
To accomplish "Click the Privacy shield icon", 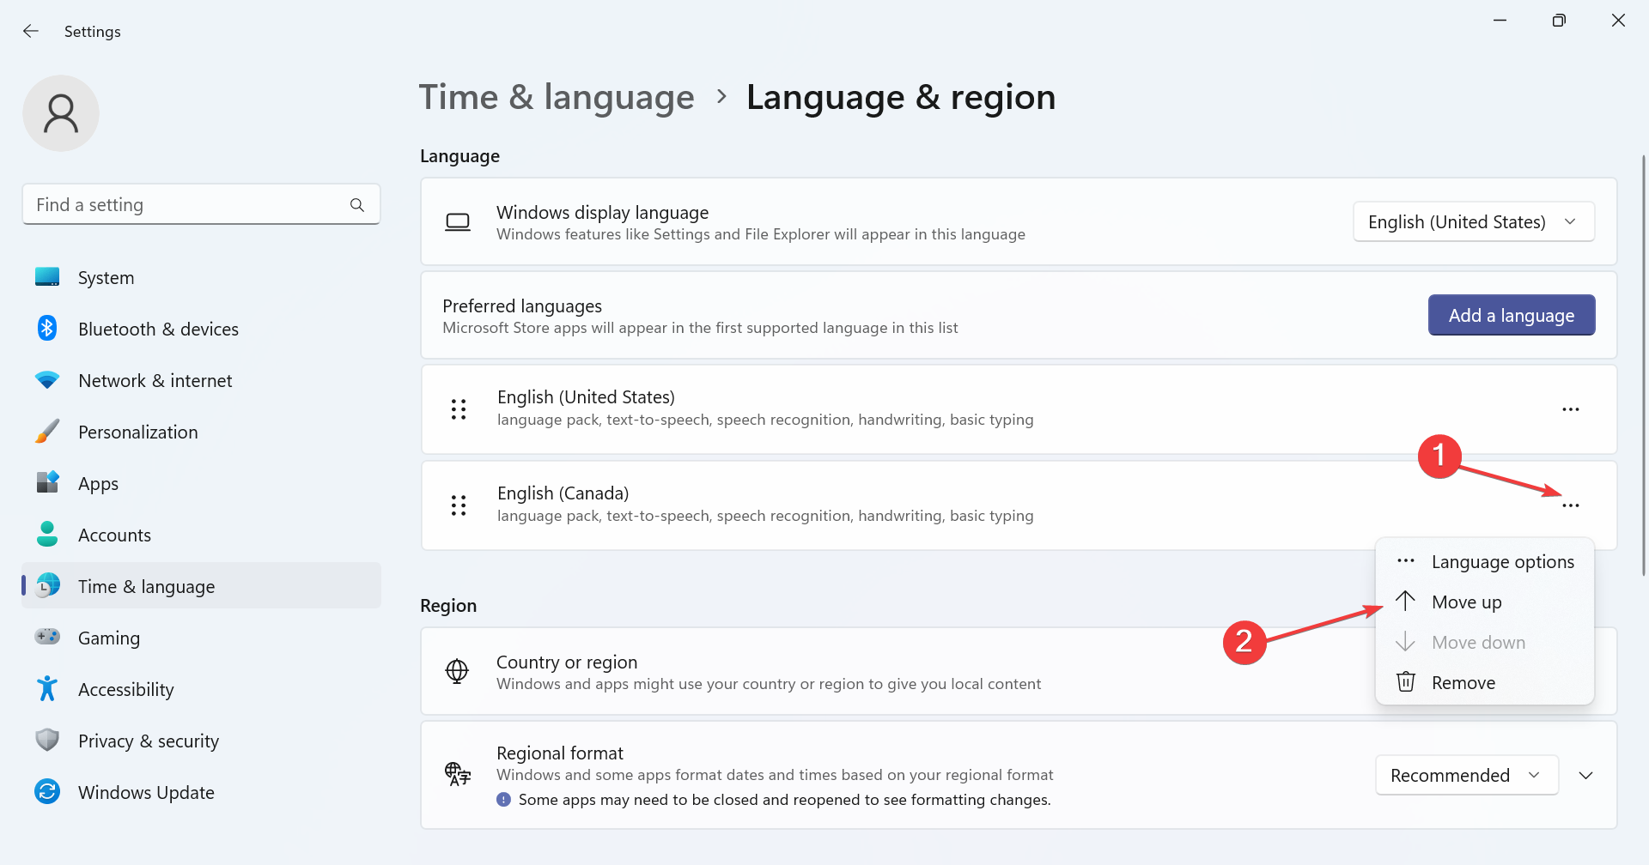I will click(47, 740).
